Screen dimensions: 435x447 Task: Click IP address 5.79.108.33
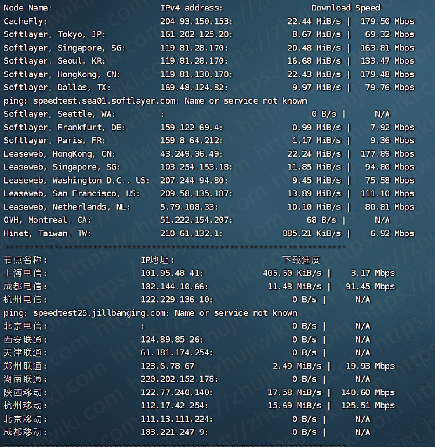coord(189,207)
